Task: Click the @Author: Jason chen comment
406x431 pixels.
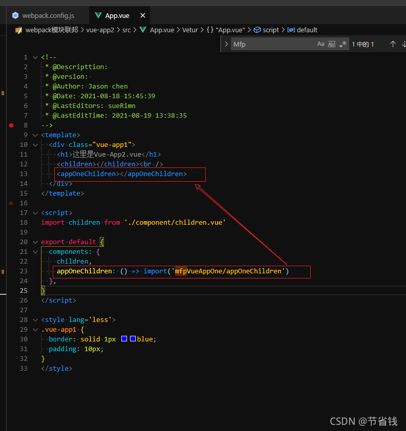Action: click(90, 87)
